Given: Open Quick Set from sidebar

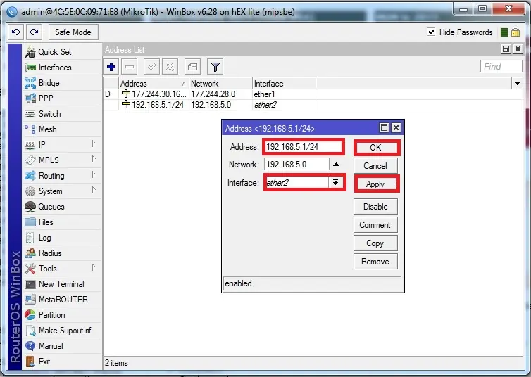Looking at the screenshot, I should 62,52.
